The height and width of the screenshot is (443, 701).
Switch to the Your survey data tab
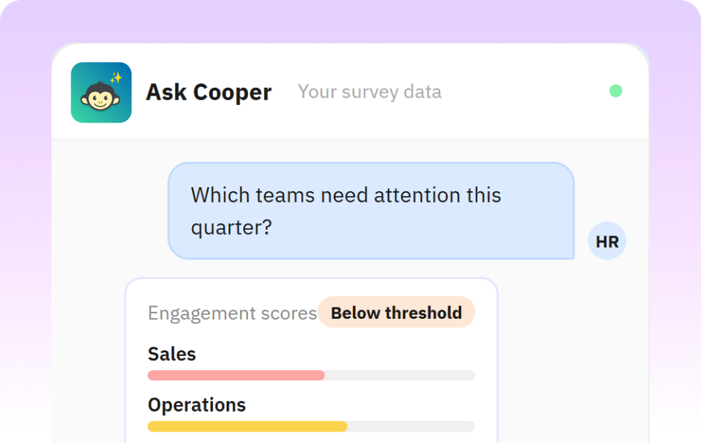pos(369,91)
